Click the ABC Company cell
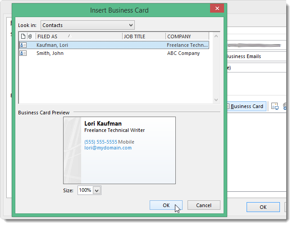This screenshot has width=293, height=226. 183,53
